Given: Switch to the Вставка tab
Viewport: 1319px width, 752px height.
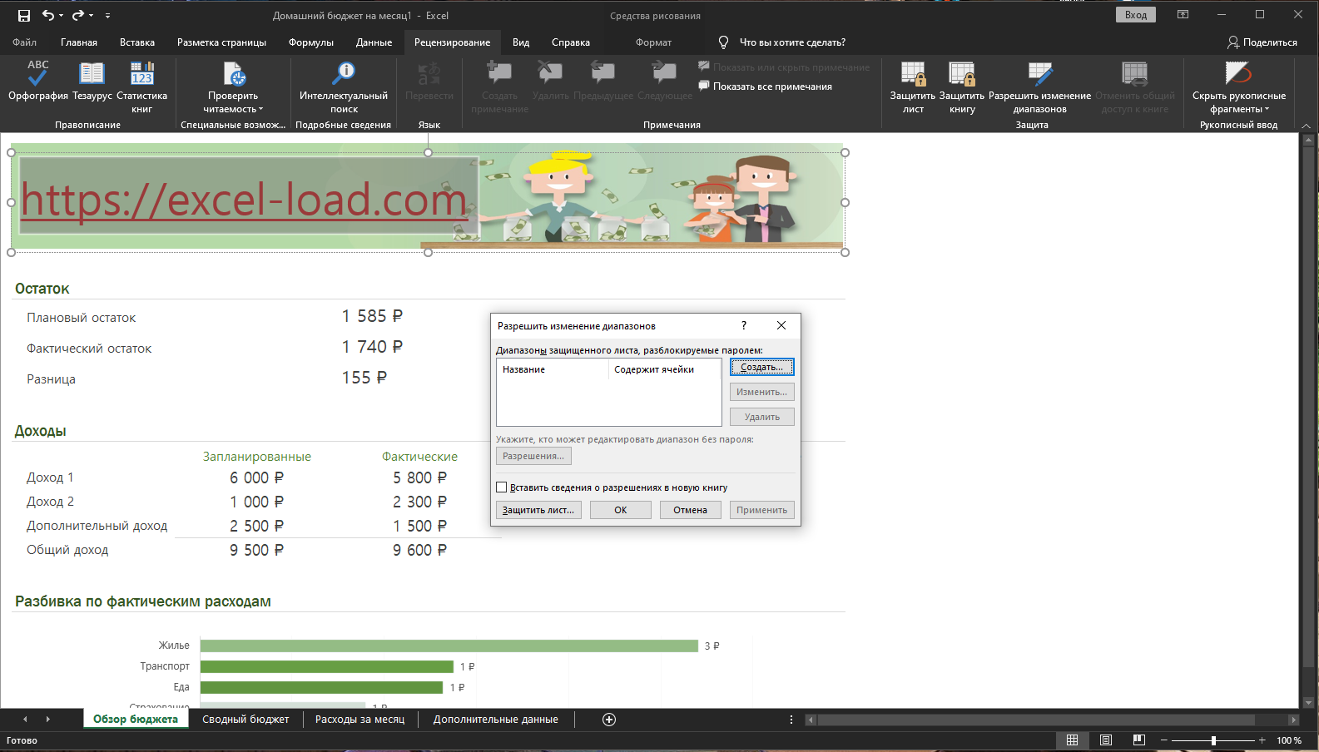Looking at the screenshot, I should [x=137, y=42].
